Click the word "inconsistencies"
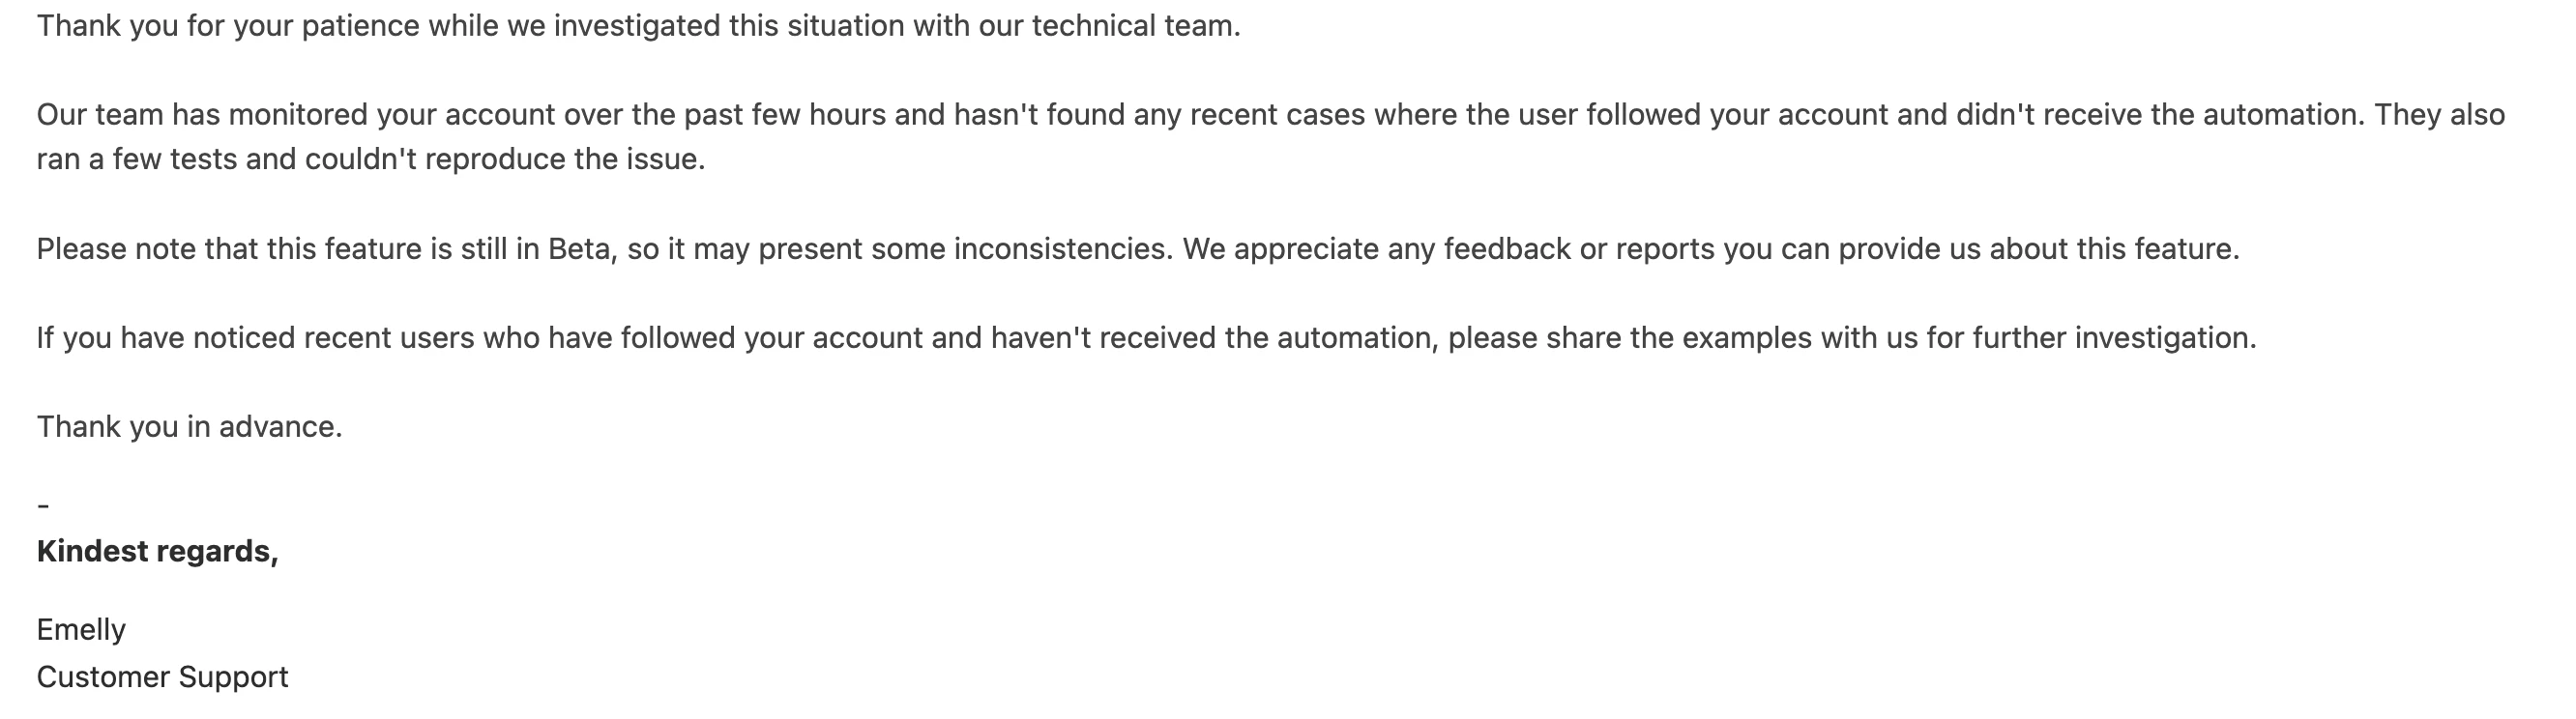The height and width of the screenshot is (719, 2576). (x=1062, y=249)
